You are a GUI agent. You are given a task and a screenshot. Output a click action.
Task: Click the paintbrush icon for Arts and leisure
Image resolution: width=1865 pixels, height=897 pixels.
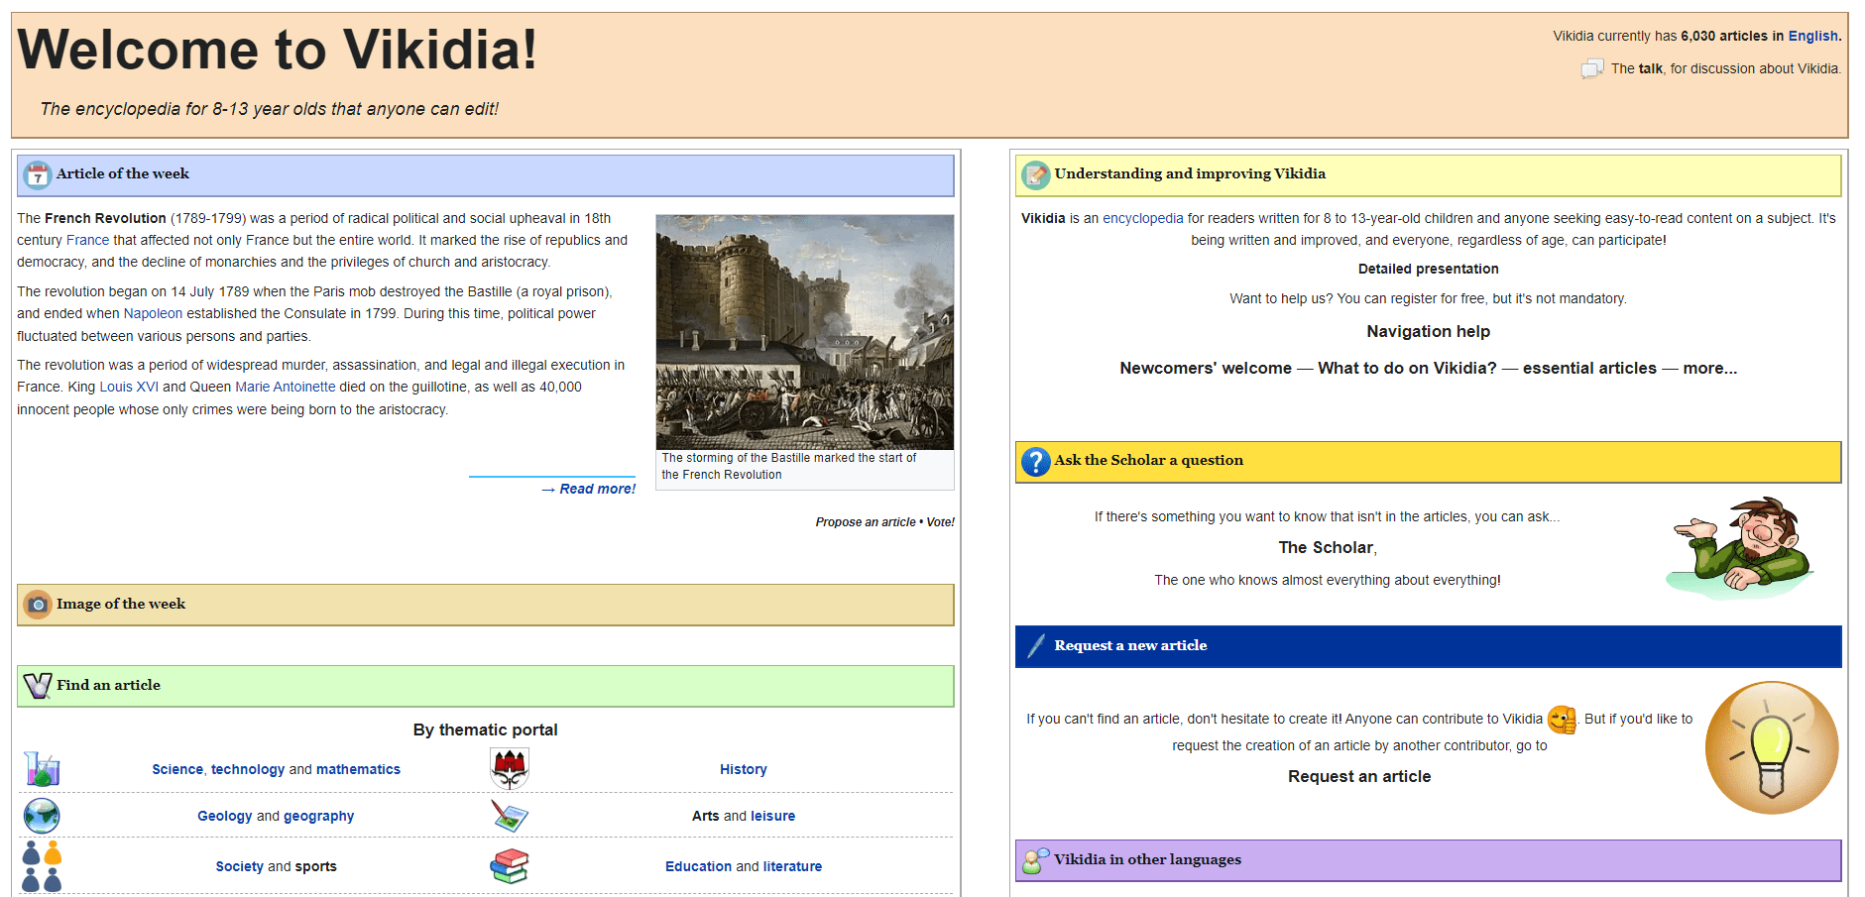tap(510, 816)
